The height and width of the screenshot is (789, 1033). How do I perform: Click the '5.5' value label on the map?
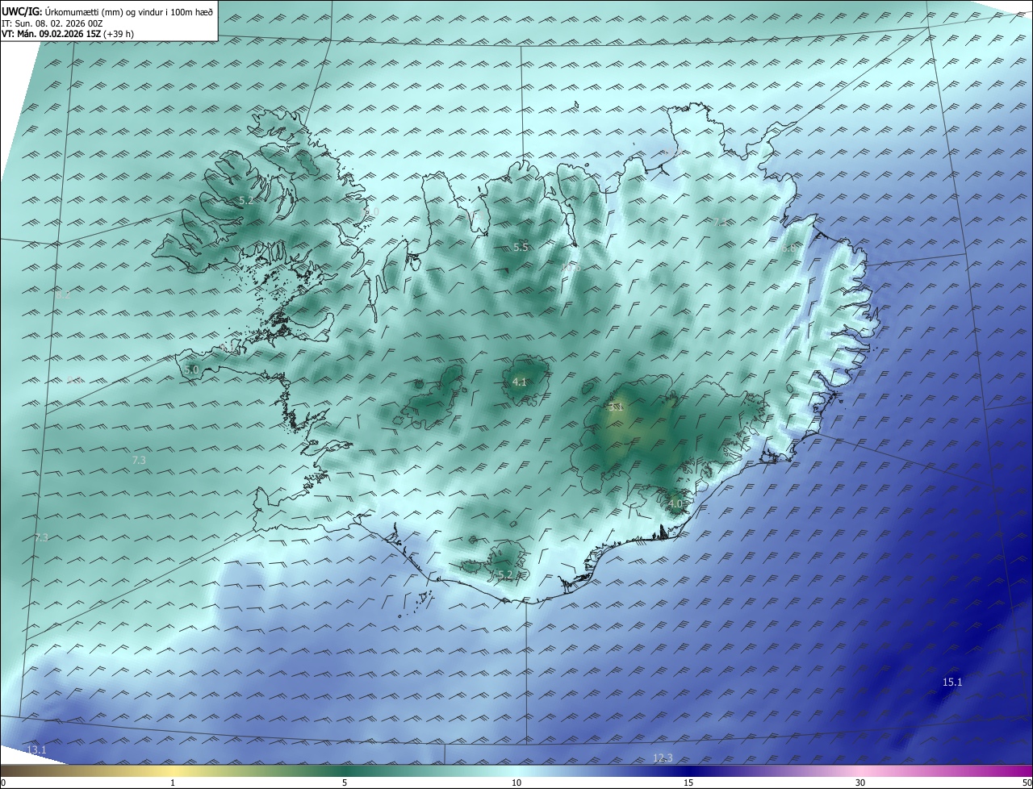click(x=521, y=248)
